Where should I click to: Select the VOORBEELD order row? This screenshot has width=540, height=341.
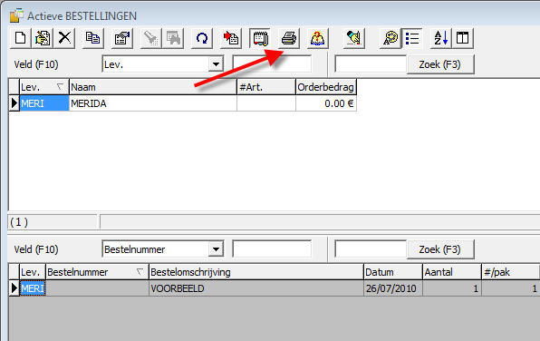[275, 288]
